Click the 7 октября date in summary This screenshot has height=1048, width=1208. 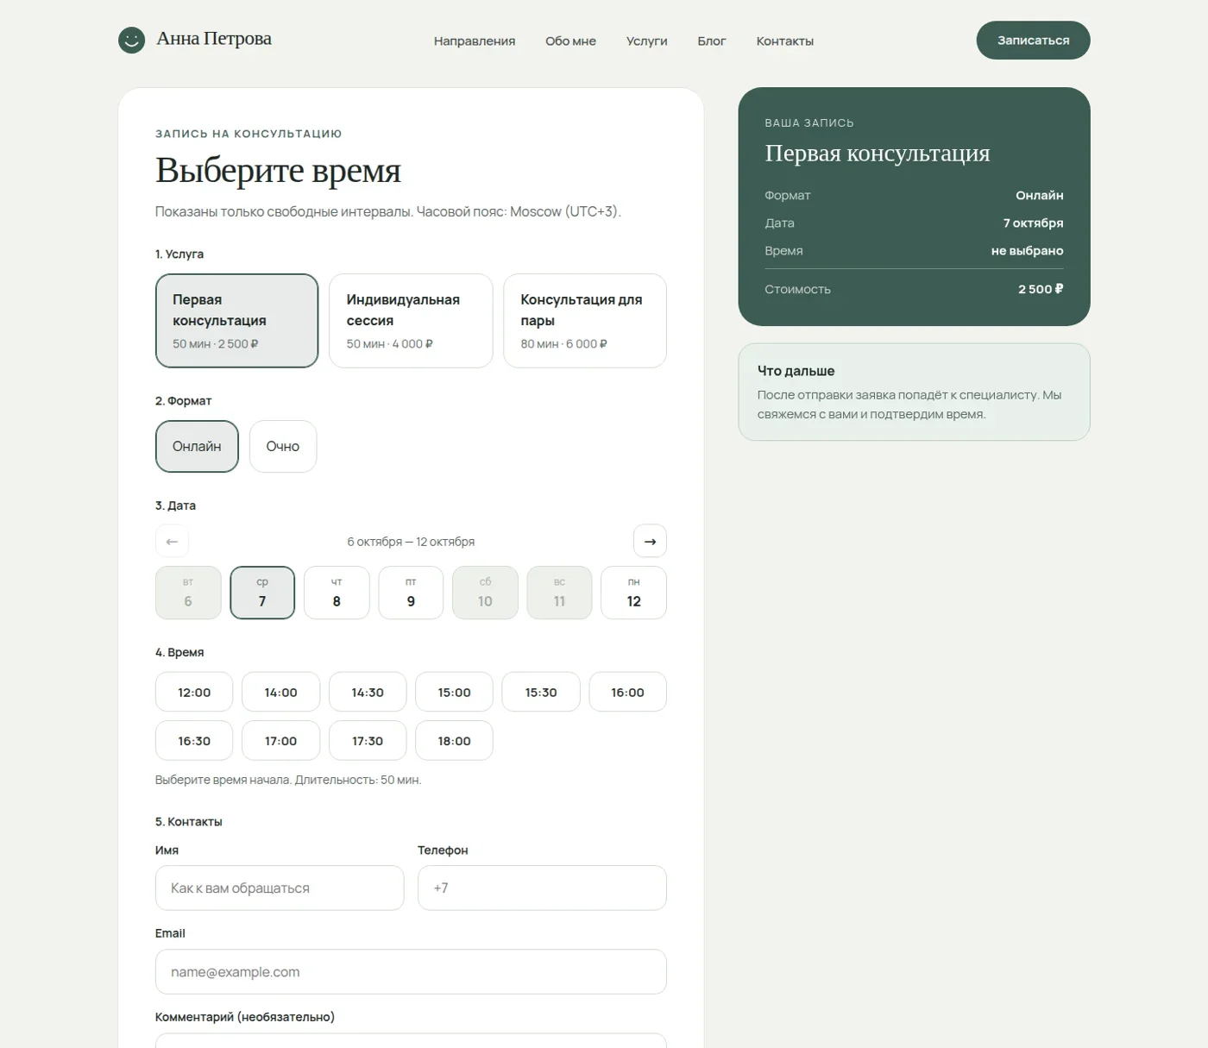pos(1033,223)
